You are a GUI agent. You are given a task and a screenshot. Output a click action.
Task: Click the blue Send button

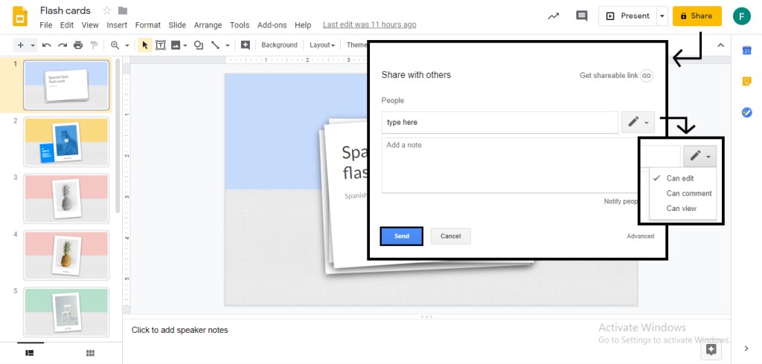[x=402, y=236]
